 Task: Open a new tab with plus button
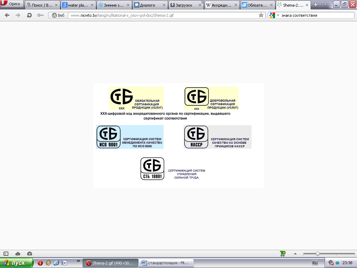pos(316,5)
